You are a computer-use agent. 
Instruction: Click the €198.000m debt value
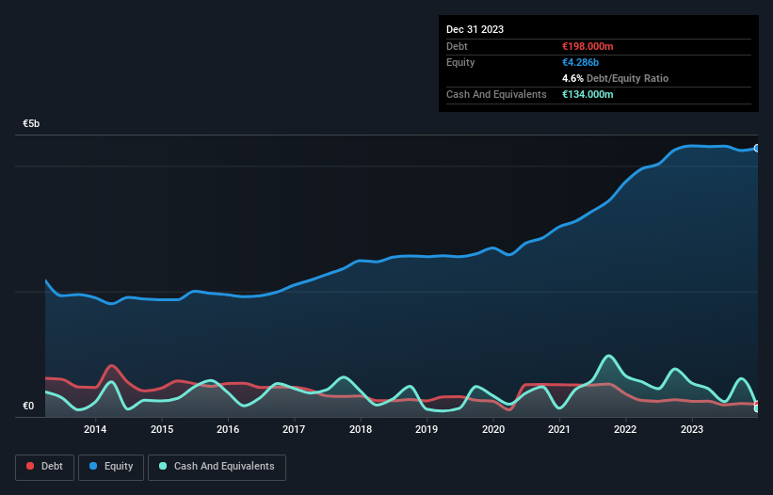click(588, 46)
